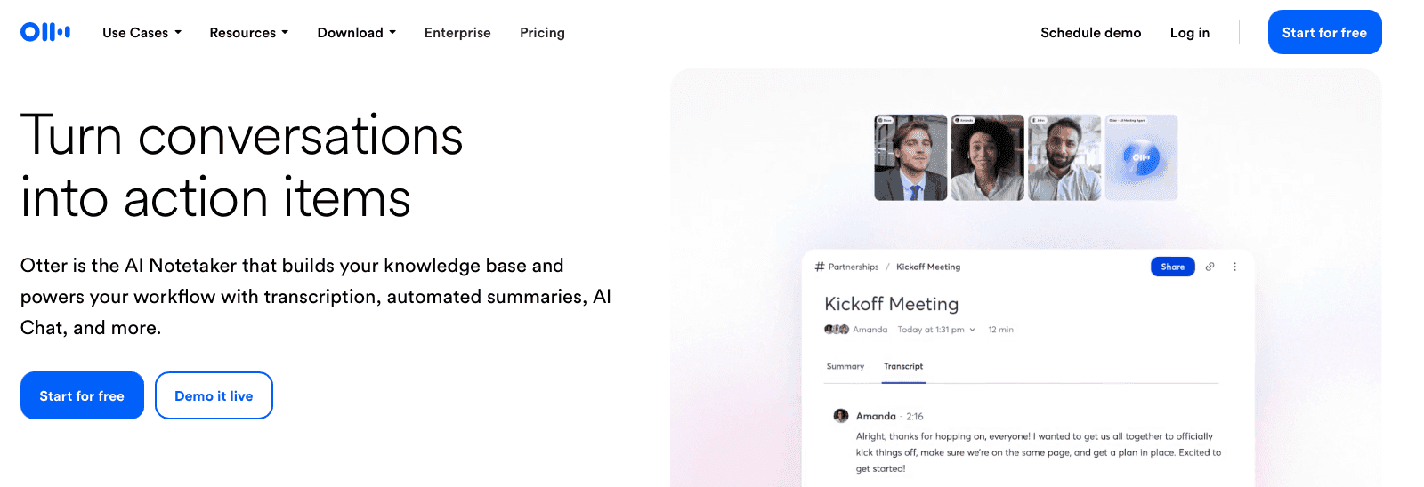Screen dimensions: 1424x487
Task: Expand the Resources dropdown menu
Action: [x=249, y=33]
